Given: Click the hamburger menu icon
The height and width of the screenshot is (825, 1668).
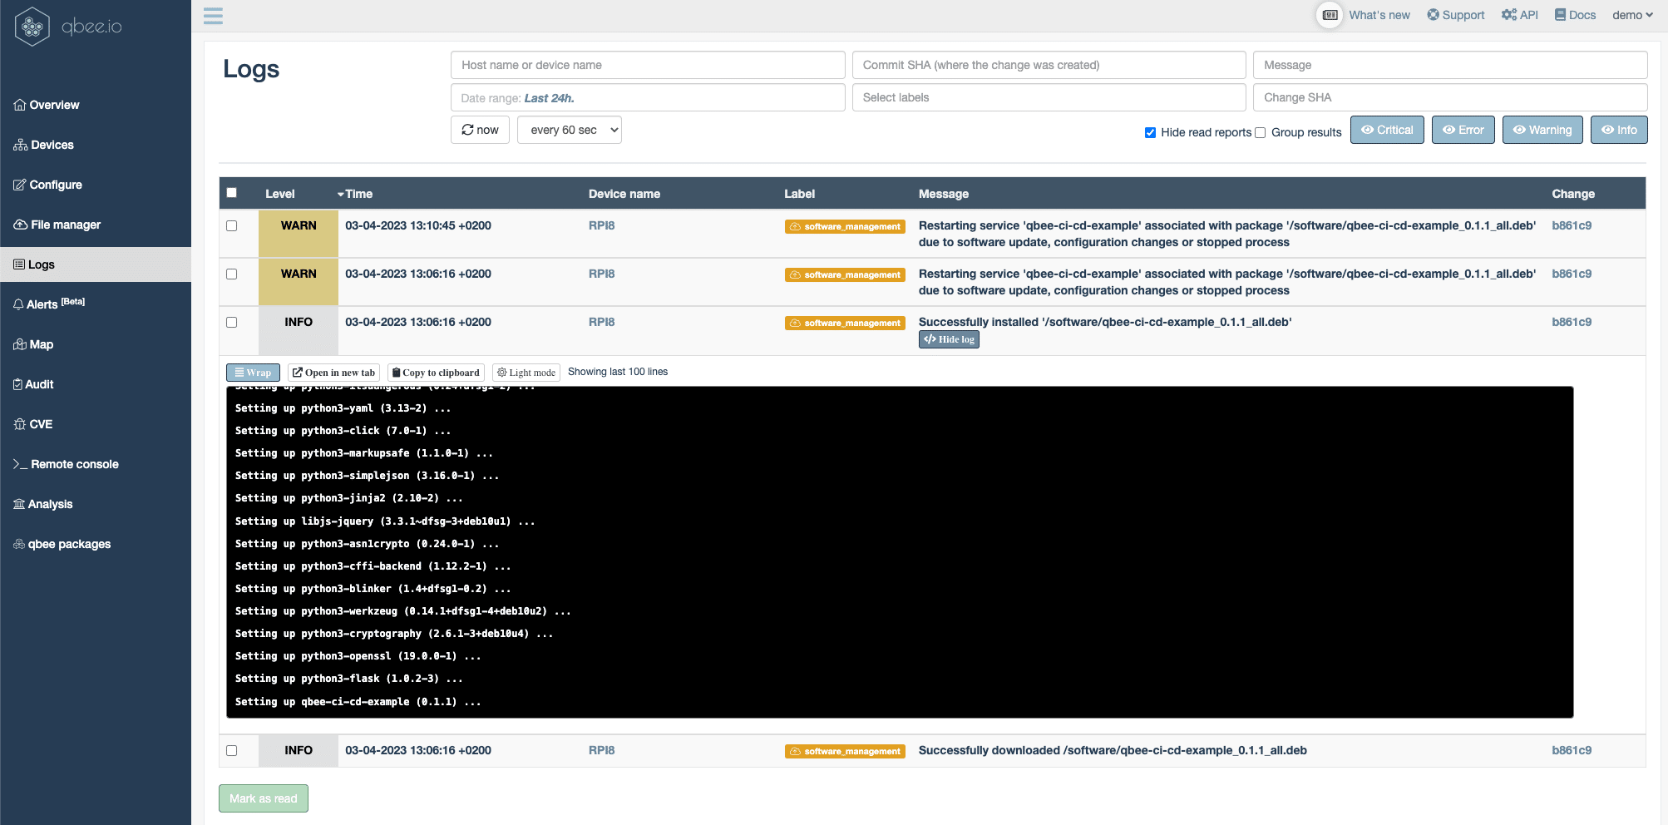Looking at the screenshot, I should [213, 16].
